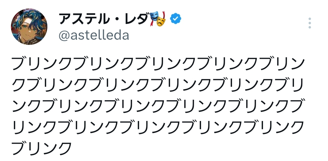Click the @astelleda handle
Image resolution: width=328 pixels, height=161 pixels.
click(x=94, y=35)
